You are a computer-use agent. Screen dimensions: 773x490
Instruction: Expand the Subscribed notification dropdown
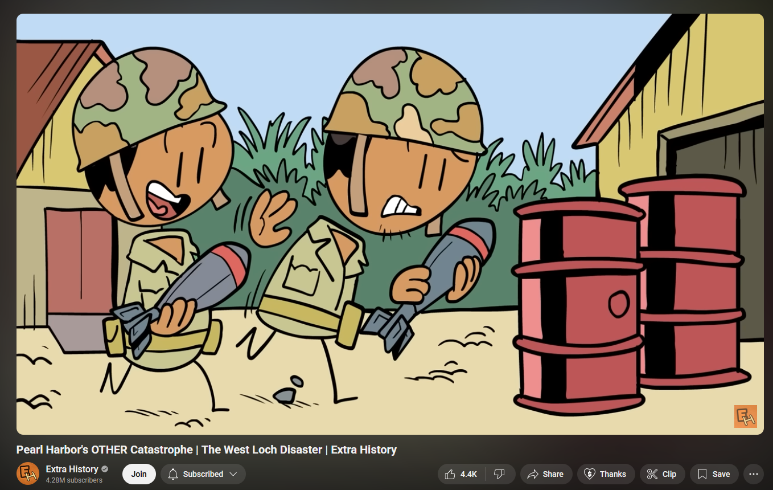pyautogui.click(x=203, y=474)
